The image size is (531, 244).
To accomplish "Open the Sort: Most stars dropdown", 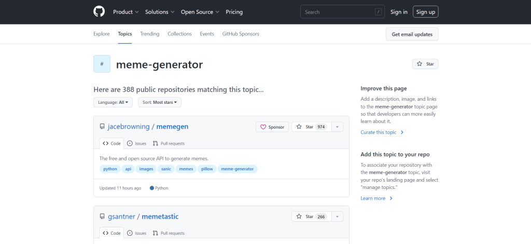I will click(160, 102).
